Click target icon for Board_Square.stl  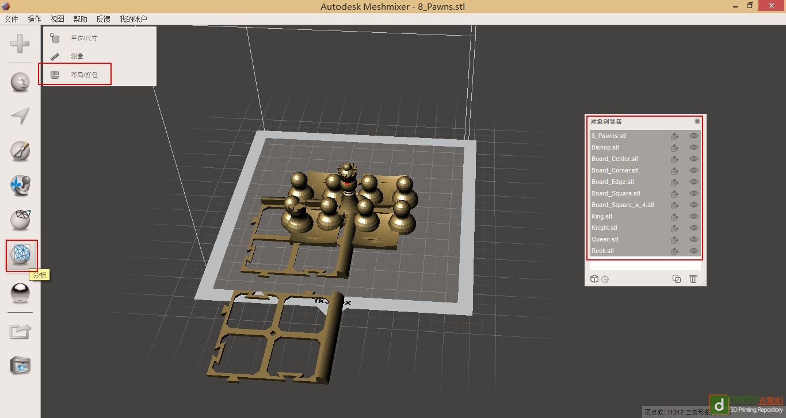tap(674, 194)
